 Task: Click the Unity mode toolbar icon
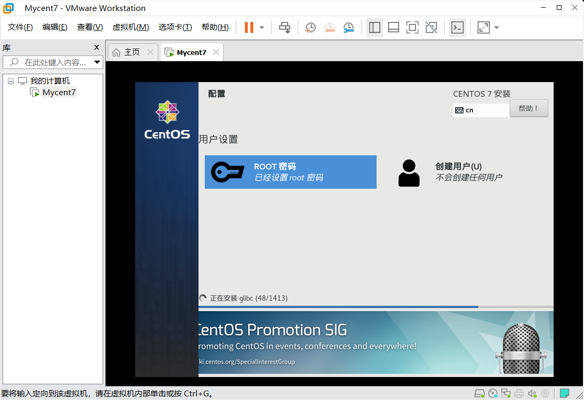tap(431, 28)
